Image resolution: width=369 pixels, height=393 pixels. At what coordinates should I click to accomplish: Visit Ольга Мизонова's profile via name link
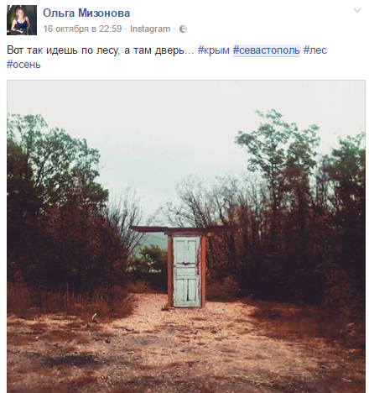86,13
